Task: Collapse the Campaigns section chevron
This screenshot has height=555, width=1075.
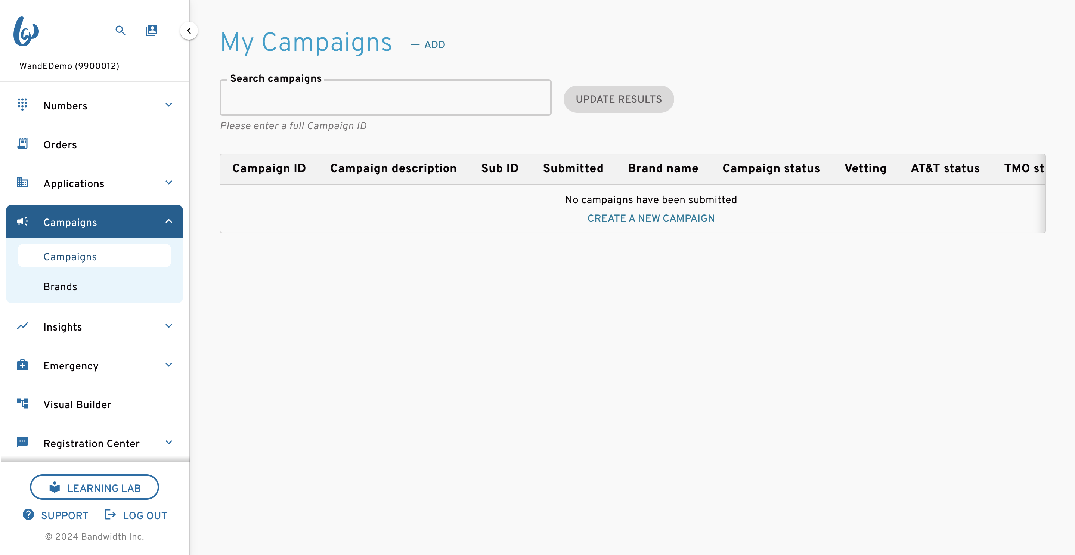Action: coord(168,221)
